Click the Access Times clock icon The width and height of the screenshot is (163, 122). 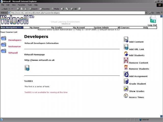[126, 96]
